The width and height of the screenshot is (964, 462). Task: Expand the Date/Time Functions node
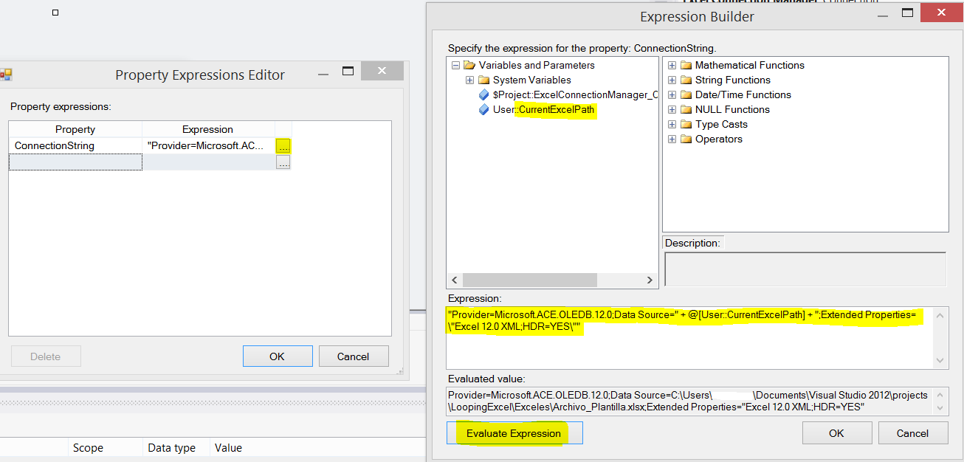click(x=672, y=94)
